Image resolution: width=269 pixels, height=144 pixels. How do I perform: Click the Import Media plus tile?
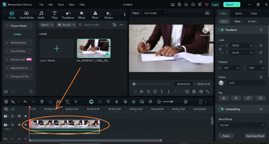tap(56, 48)
